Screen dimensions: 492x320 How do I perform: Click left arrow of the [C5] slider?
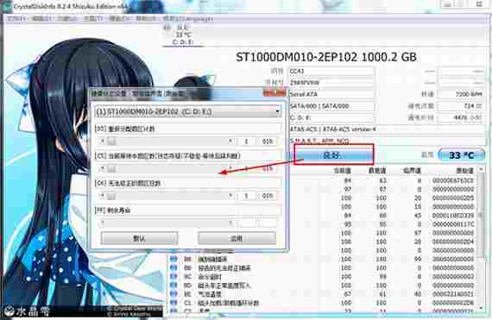(x=102, y=169)
